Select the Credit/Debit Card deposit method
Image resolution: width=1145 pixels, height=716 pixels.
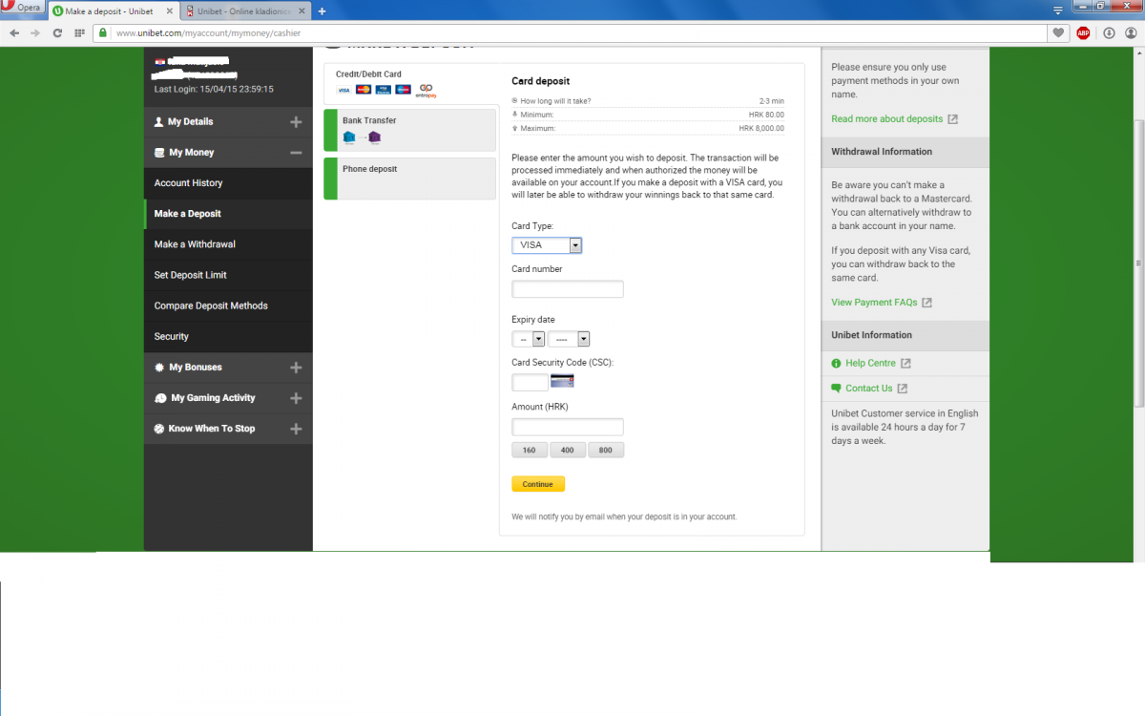(x=411, y=84)
